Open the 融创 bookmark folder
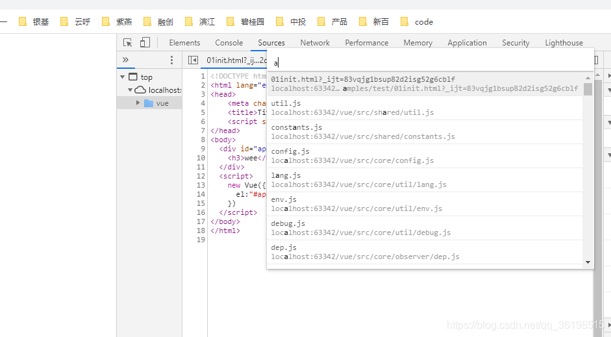 click(x=158, y=22)
